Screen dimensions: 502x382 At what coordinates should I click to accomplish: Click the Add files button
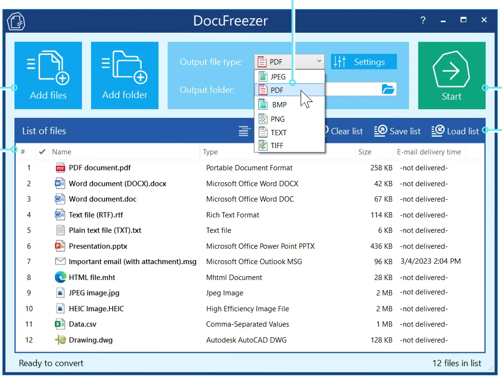pyautogui.click(x=48, y=76)
